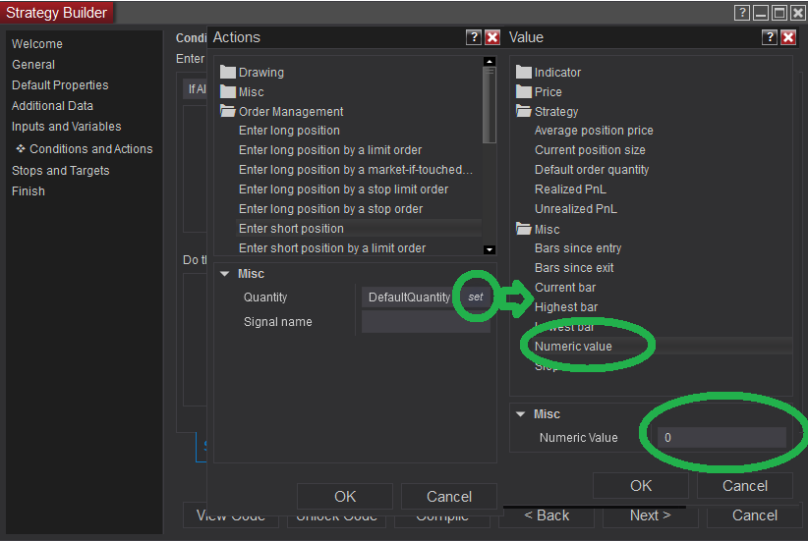Go to Stops and Targets step
The width and height of the screenshot is (808, 541).
tap(60, 171)
